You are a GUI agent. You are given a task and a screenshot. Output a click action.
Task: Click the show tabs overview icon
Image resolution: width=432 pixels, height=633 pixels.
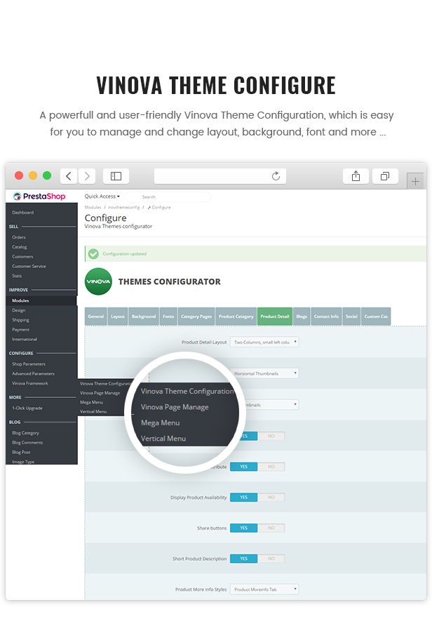coord(385,176)
